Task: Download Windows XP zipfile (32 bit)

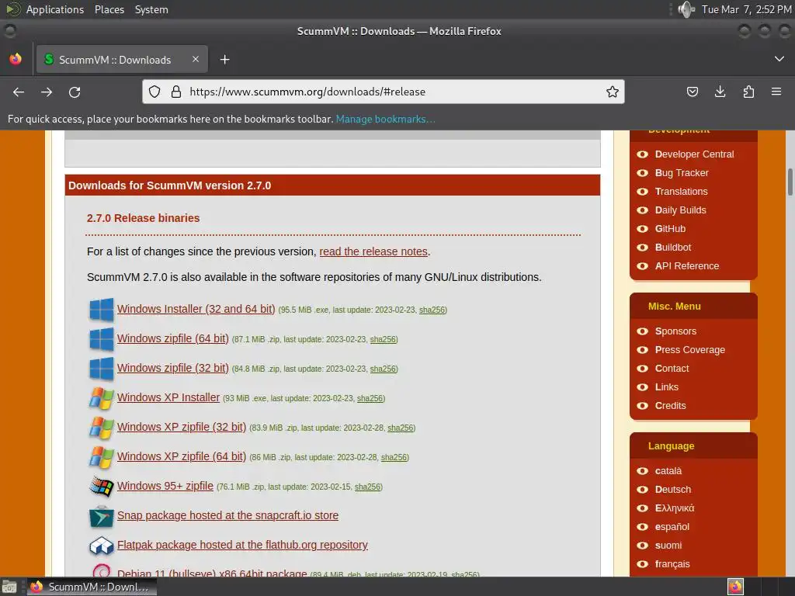Action: tap(182, 427)
